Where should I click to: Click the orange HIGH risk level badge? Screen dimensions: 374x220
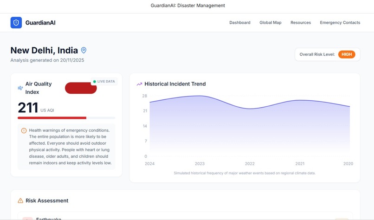(347, 54)
